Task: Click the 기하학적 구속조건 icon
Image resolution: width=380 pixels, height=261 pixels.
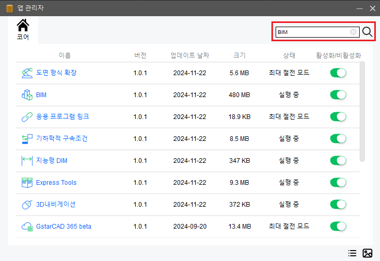Action: click(27, 139)
